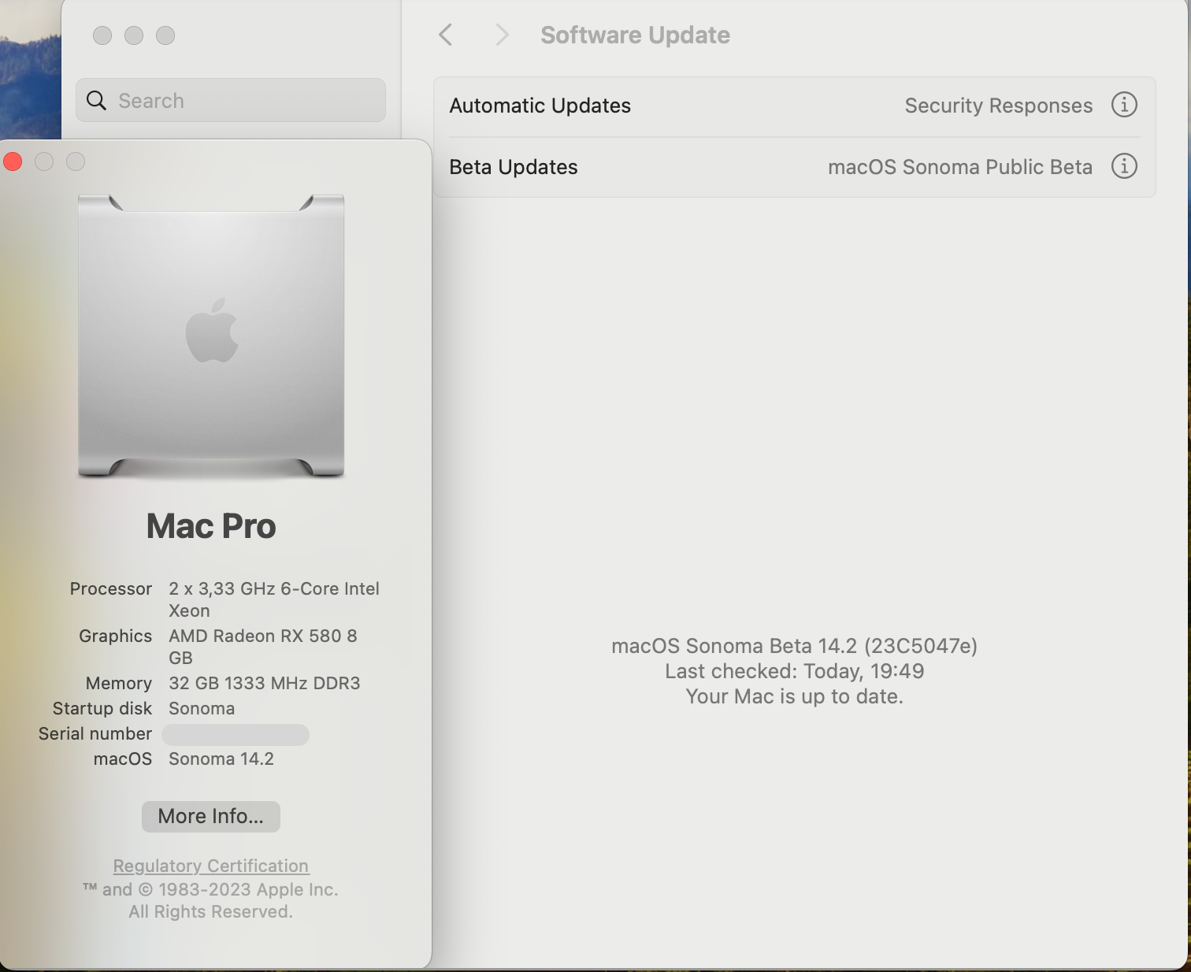Close the About This Mac window
Image resolution: width=1191 pixels, height=972 pixels.
tap(13, 161)
